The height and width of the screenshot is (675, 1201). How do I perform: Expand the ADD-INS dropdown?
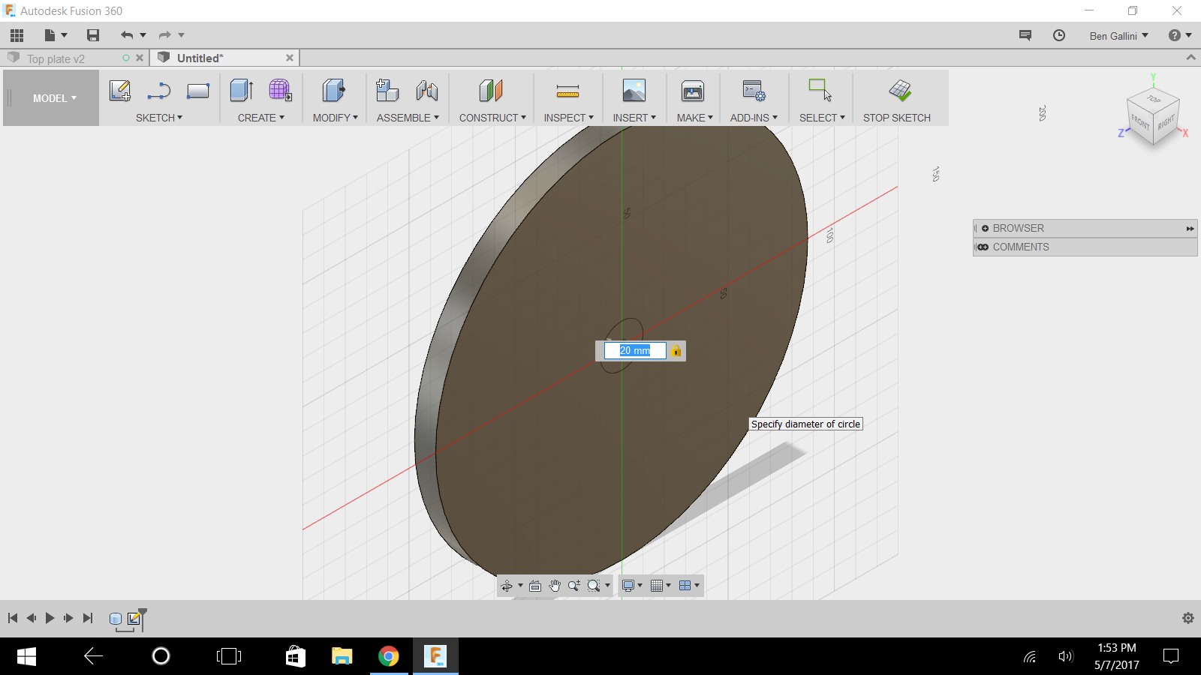point(754,118)
